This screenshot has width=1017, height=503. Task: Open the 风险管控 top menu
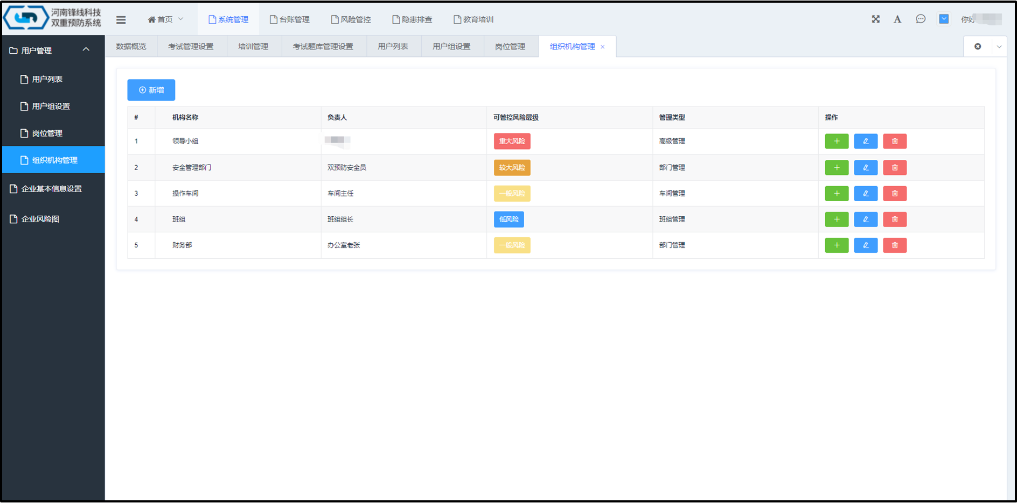[351, 19]
